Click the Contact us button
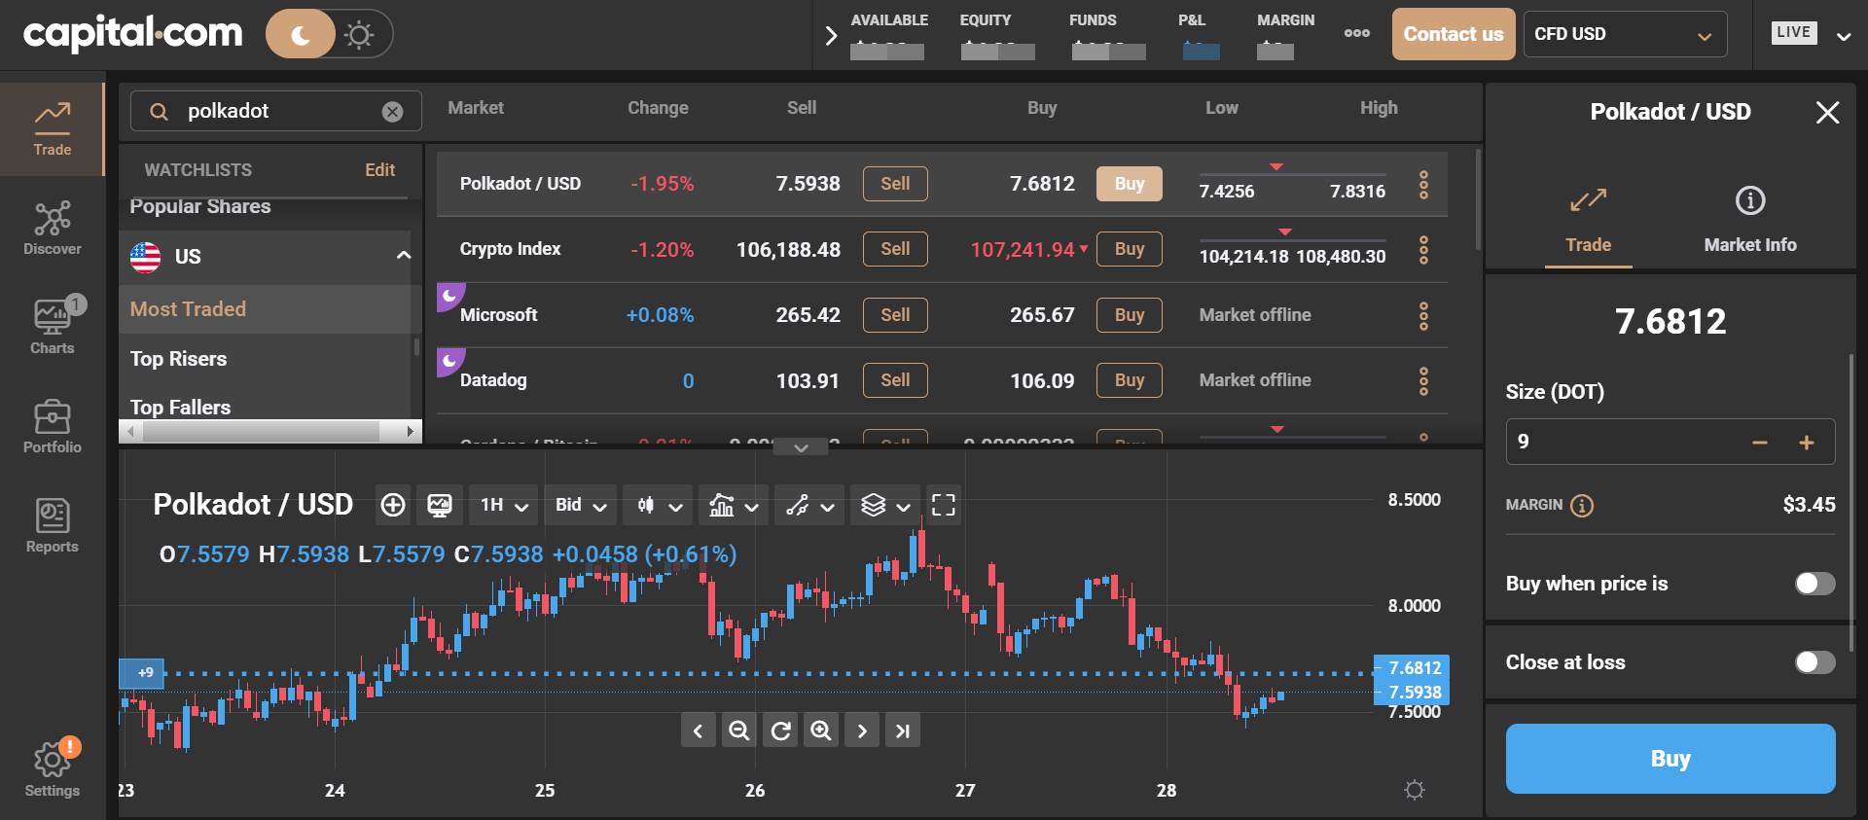 [1453, 34]
